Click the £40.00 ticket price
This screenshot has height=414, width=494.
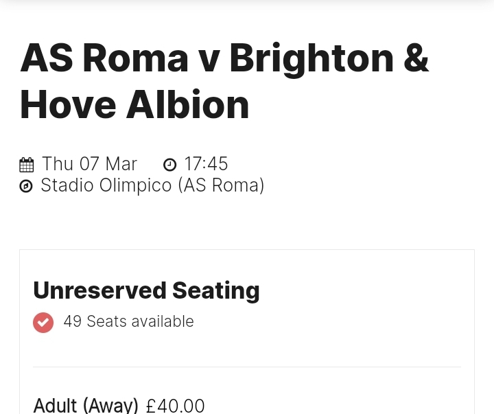click(x=176, y=406)
